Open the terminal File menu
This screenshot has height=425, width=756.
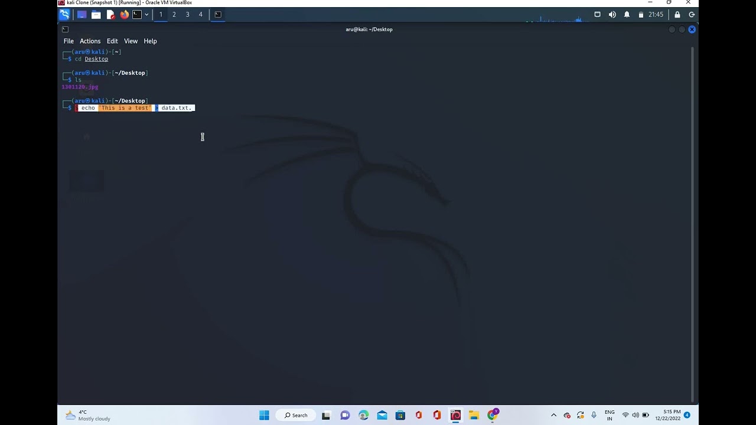click(x=69, y=41)
